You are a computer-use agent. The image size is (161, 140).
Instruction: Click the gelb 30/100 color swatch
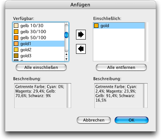point(16,32)
